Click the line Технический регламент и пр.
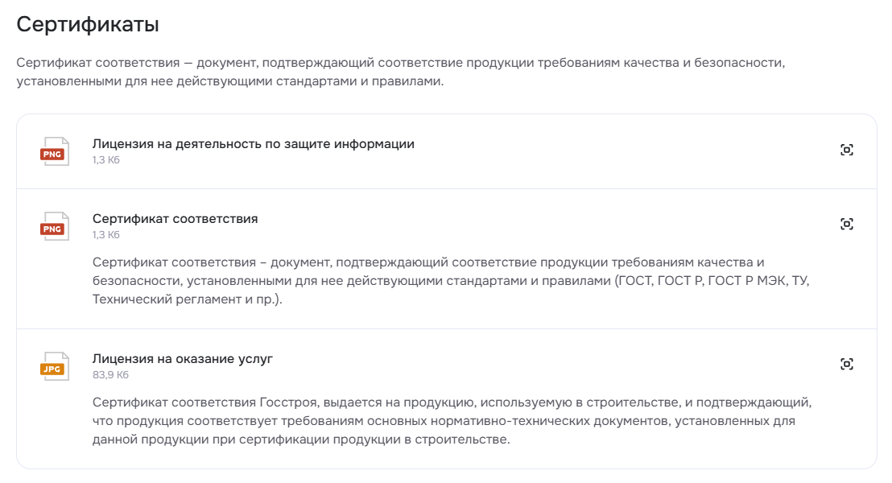 point(187,299)
